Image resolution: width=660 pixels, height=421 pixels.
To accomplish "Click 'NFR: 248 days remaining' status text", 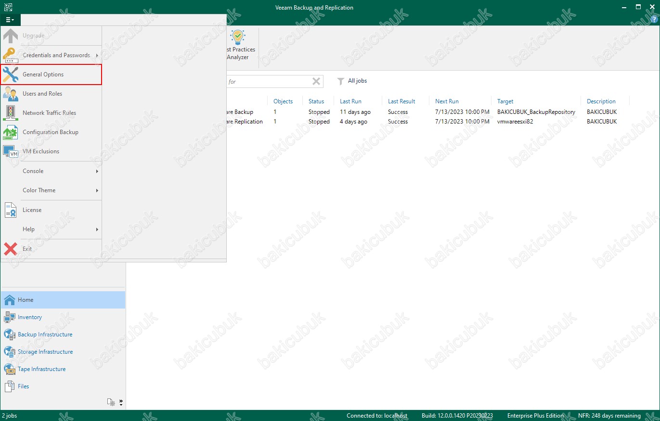I will pos(609,416).
